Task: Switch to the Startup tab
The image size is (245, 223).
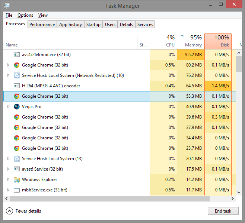Action: [93, 25]
